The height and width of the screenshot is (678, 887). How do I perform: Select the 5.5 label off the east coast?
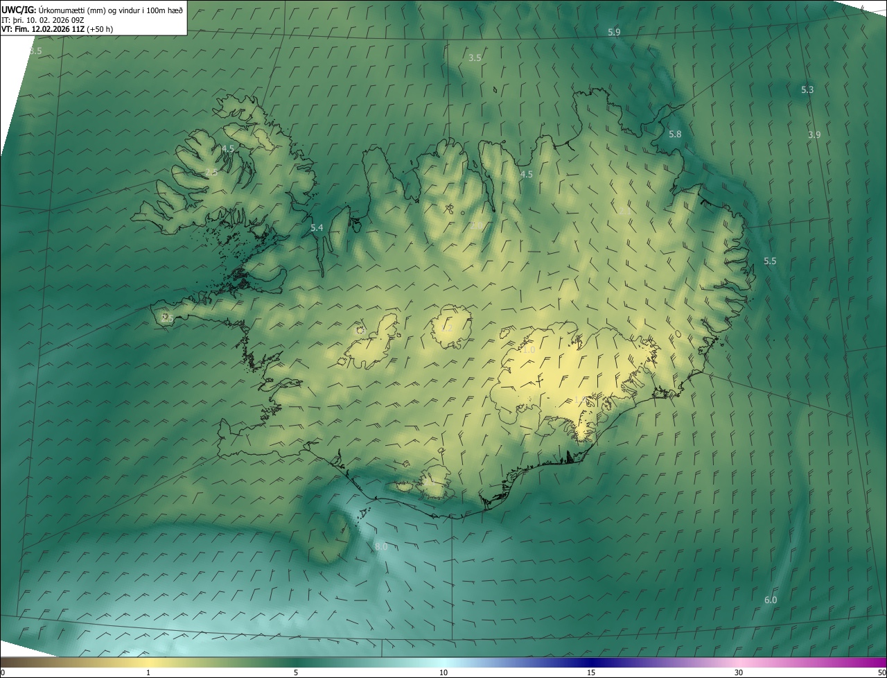click(770, 261)
